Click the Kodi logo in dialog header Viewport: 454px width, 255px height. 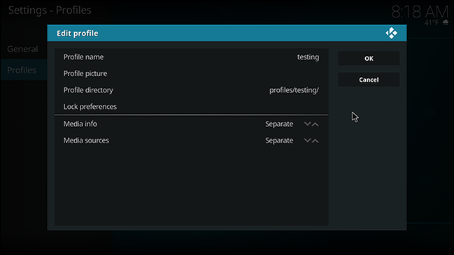click(392, 33)
